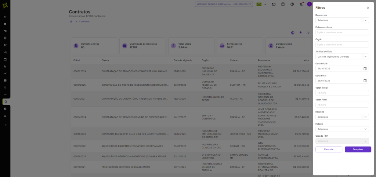Click the Valor Inicial input field
Screen dimensions: 376x177
[x=342, y=93]
